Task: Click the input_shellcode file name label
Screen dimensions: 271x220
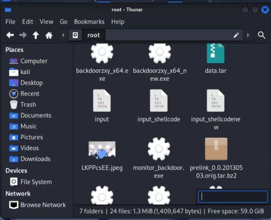Action: pos(159,119)
